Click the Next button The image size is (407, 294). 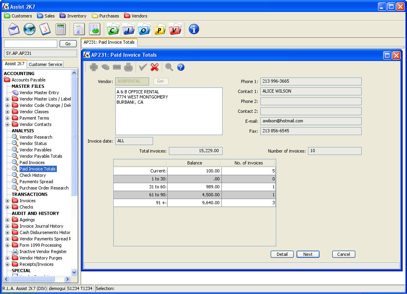point(308,254)
